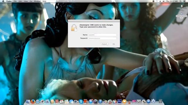Open the View menu

[x=26, y=1]
